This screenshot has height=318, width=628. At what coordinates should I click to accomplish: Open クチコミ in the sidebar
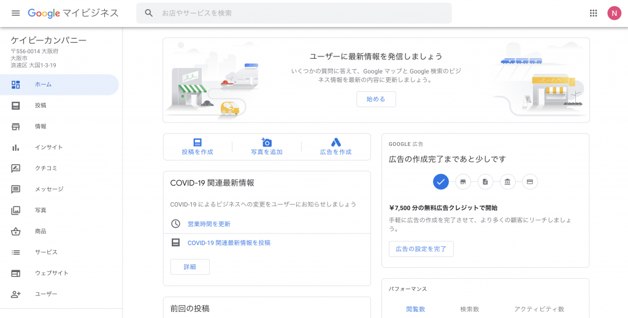[59, 168]
